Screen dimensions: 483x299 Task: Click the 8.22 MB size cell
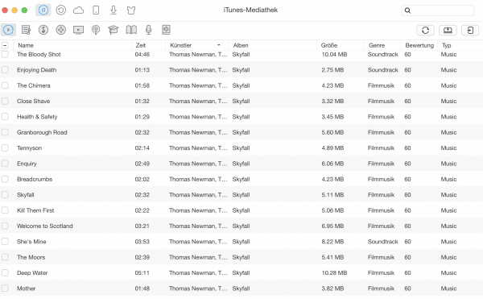pos(332,242)
